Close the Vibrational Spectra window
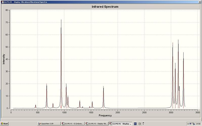The height and width of the screenshot is (126, 202). click(200, 2)
